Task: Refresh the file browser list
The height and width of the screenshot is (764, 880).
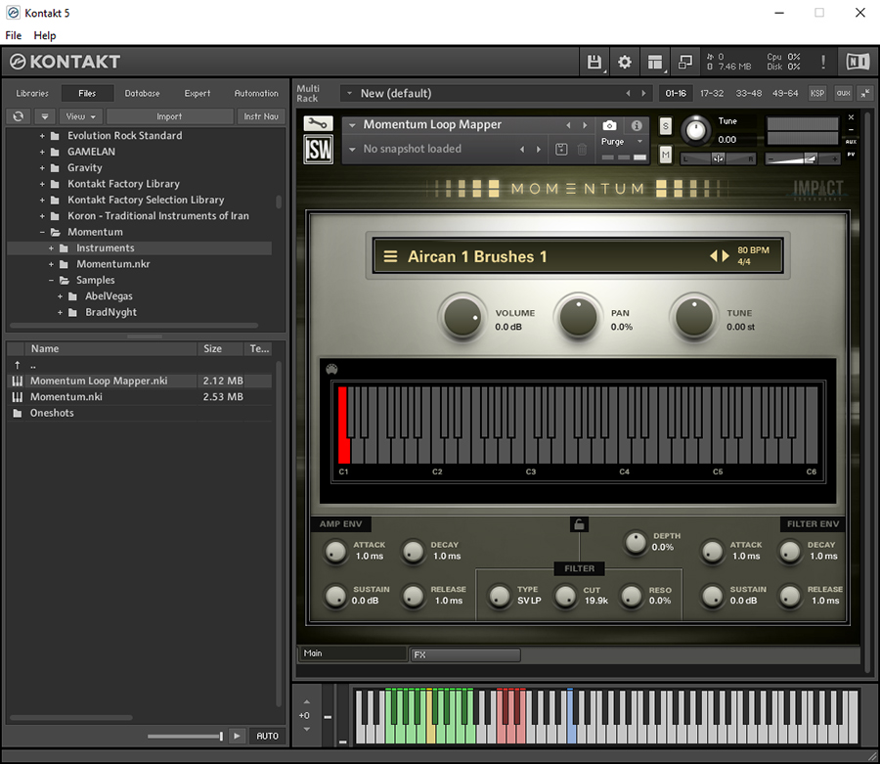Action: 19,116
